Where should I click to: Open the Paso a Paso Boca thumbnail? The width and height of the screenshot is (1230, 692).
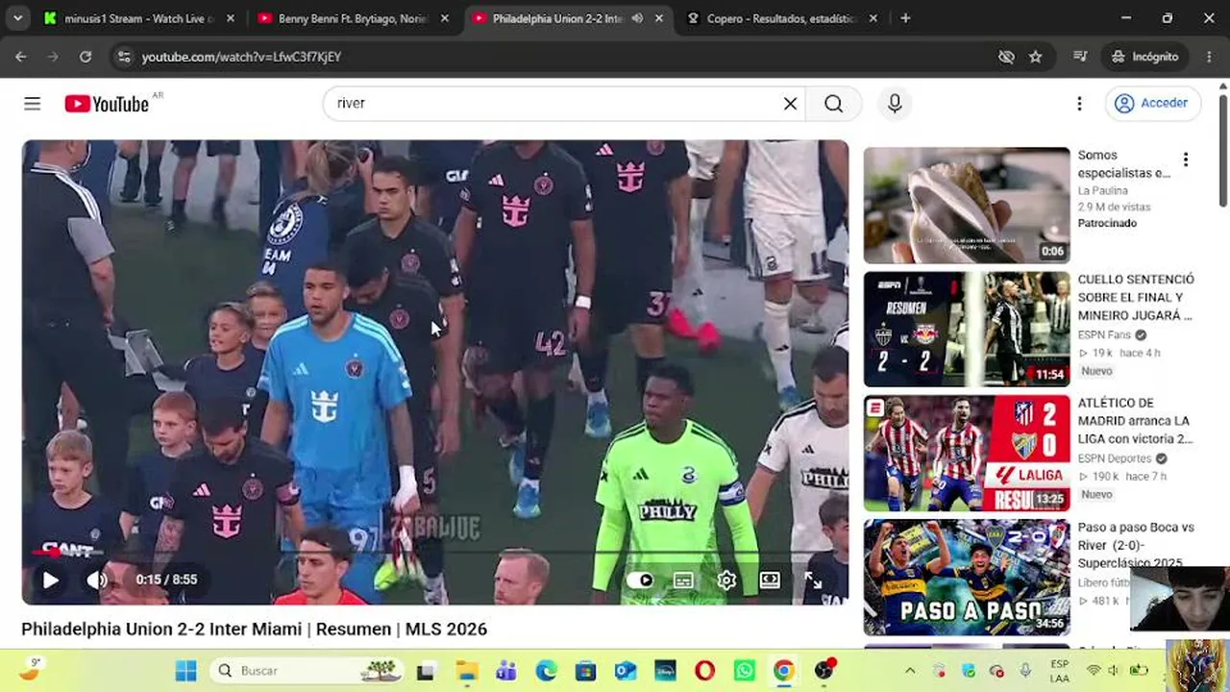point(967,578)
